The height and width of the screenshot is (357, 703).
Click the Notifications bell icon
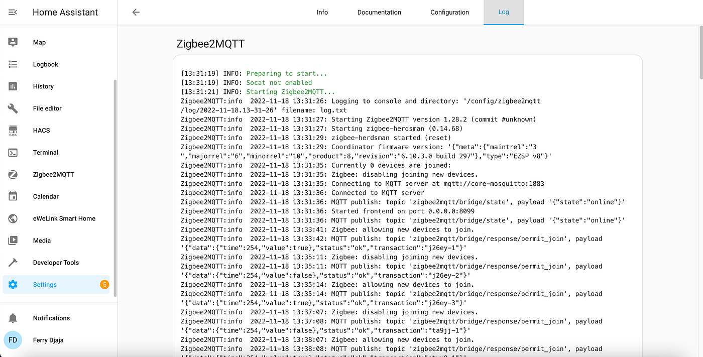click(x=13, y=318)
